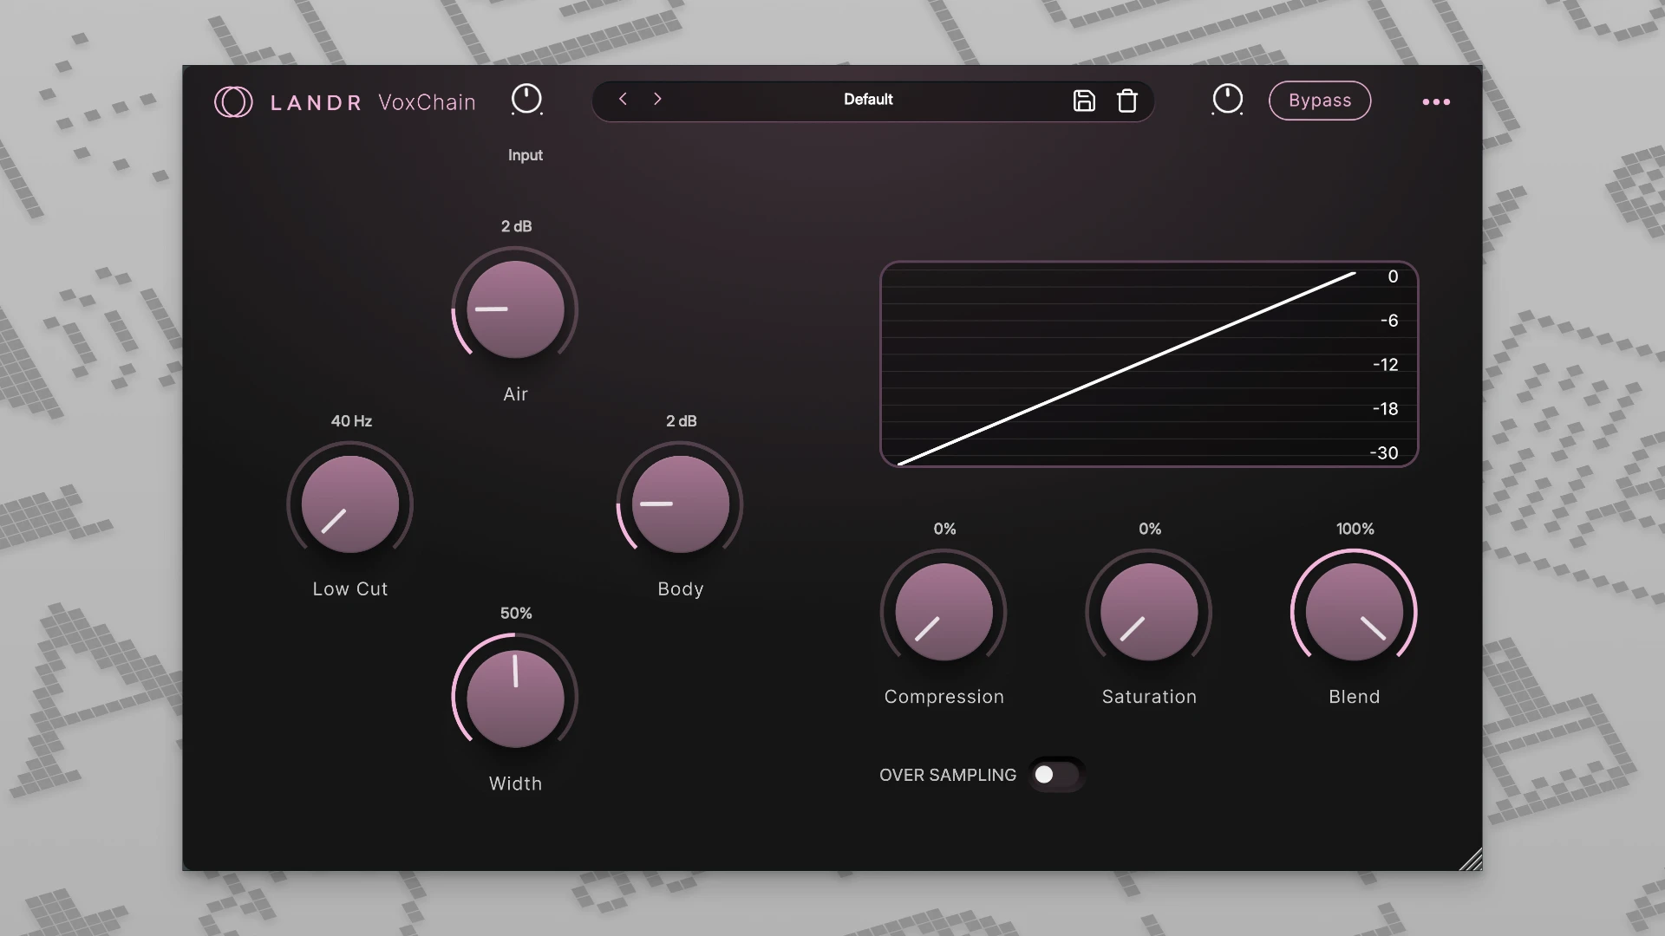Viewport: 1665px width, 936px height.
Task: Open the three-dot options menu
Action: (1436, 101)
